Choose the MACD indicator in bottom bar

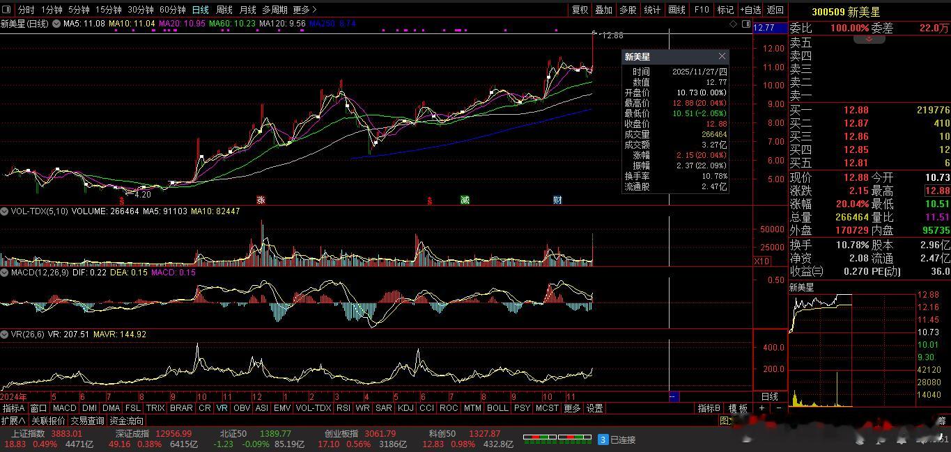tap(64, 408)
